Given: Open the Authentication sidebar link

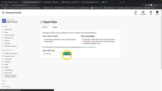Looking at the screenshot, I should click(9, 70).
